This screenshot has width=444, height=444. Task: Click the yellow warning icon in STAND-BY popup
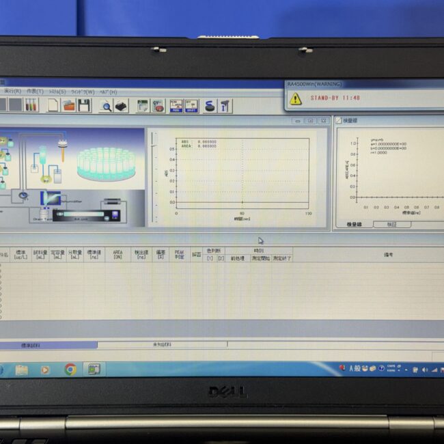tap(295, 98)
